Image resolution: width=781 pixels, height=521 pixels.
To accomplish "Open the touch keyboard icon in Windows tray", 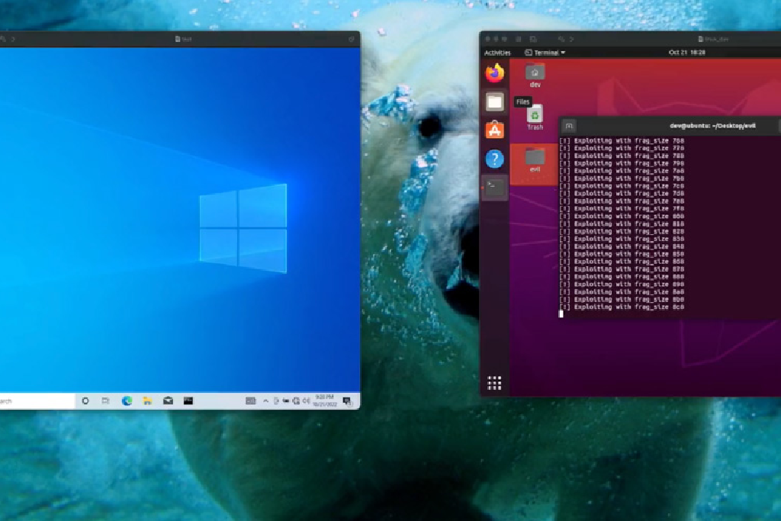I will coord(250,401).
